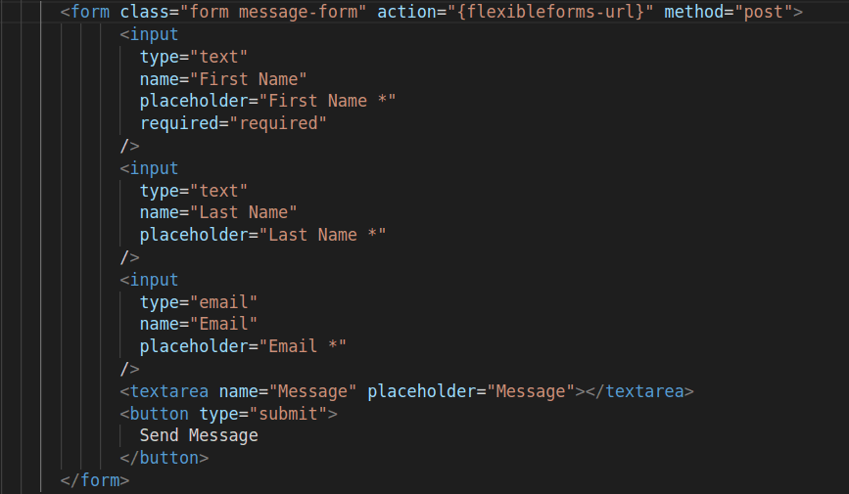Click the name="Email" attribute line
Image resolution: width=849 pixels, height=494 pixels.
198,324
